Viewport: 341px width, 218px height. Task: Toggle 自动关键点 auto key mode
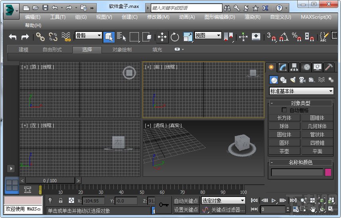186,201
